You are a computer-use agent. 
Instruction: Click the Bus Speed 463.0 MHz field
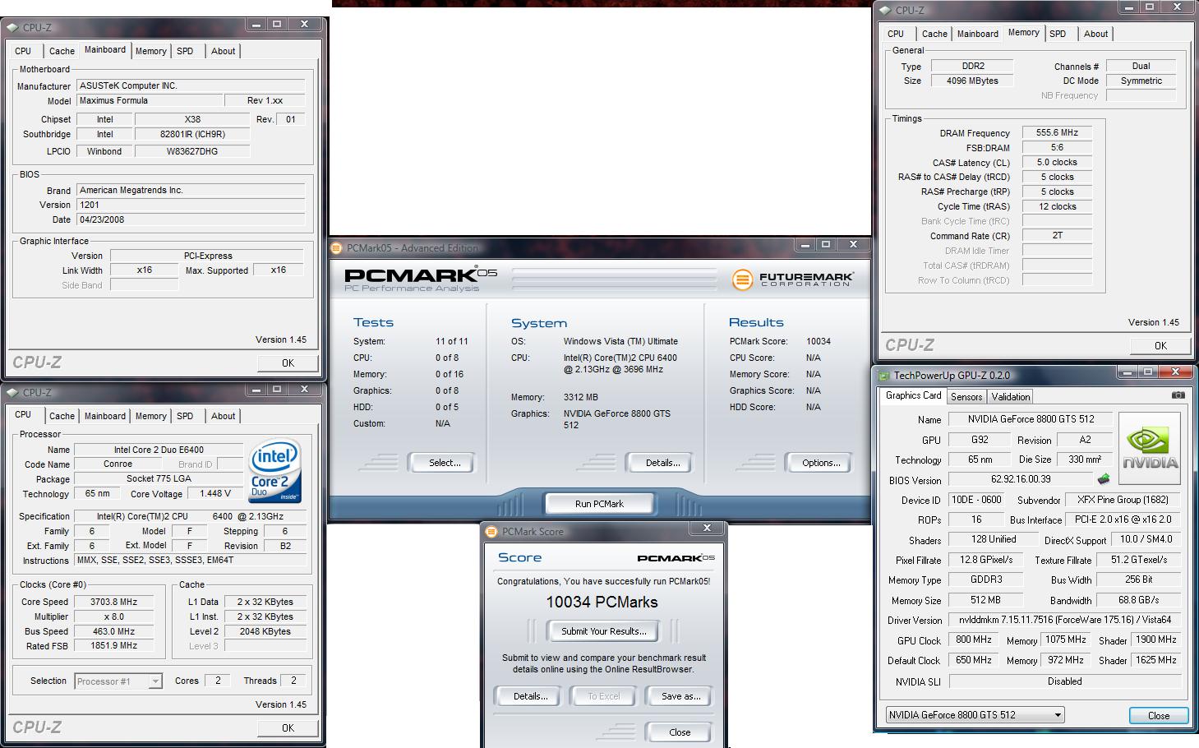pos(113,631)
